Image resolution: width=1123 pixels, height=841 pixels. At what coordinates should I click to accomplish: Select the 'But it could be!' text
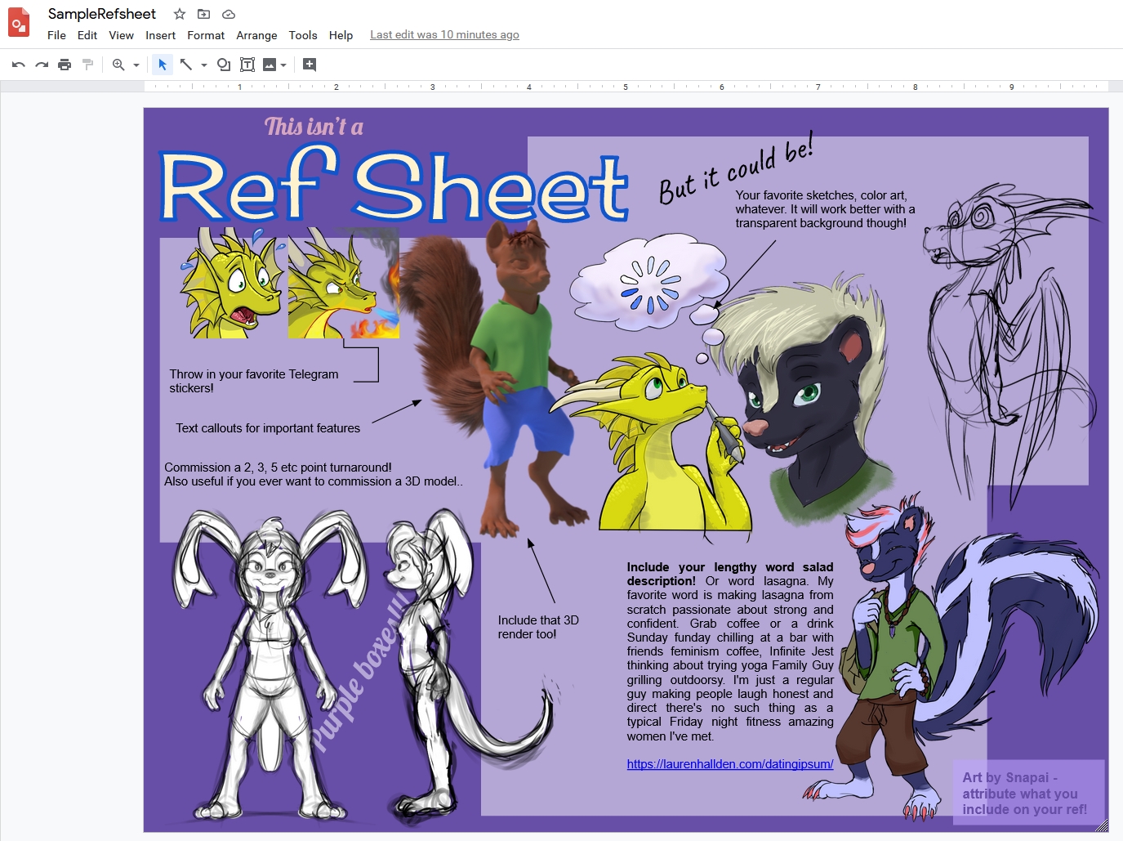(x=736, y=169)
